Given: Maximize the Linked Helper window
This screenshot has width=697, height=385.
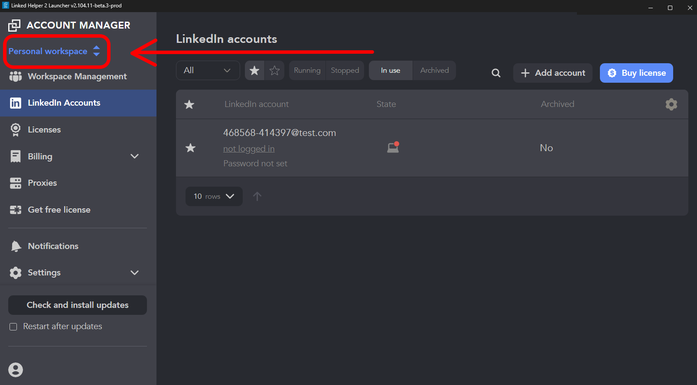Looking at the screenshot, I should (x=670, y=7).
